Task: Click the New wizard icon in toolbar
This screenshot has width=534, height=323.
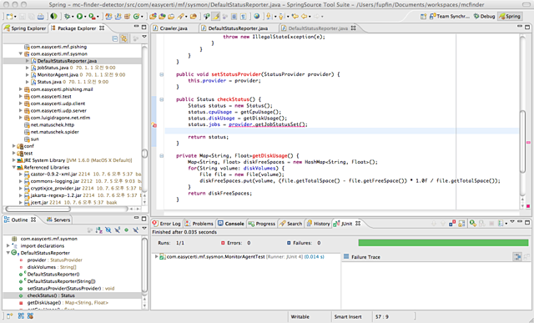Action: coord(9,16)
